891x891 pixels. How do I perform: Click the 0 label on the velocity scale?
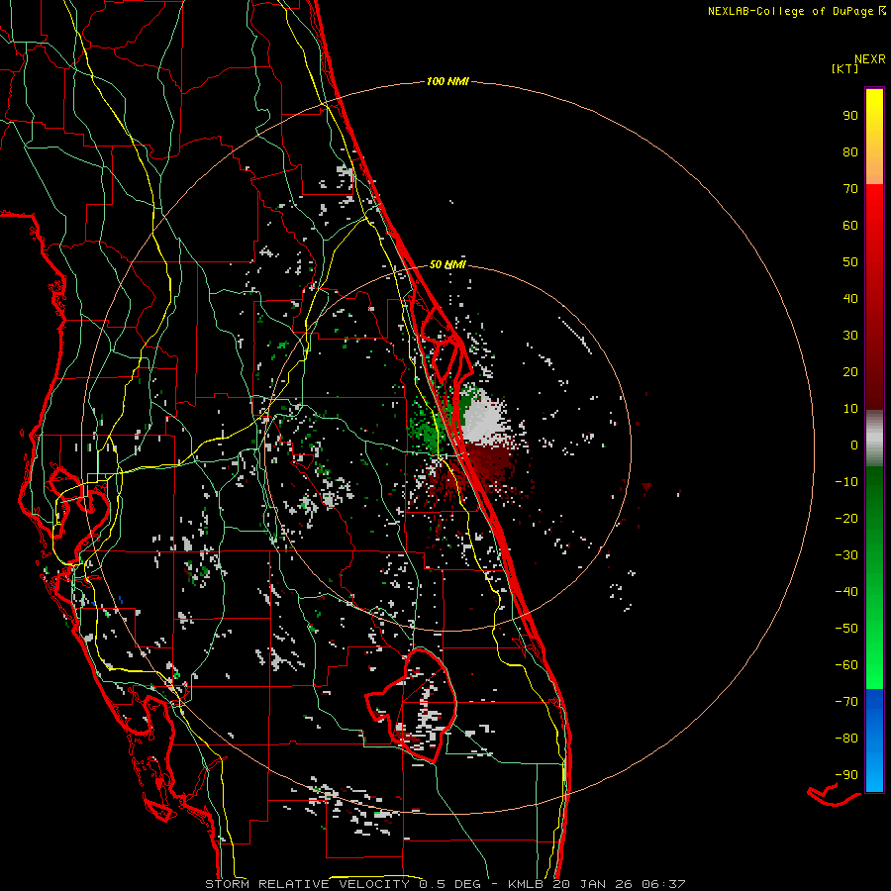tap(852, 445)
